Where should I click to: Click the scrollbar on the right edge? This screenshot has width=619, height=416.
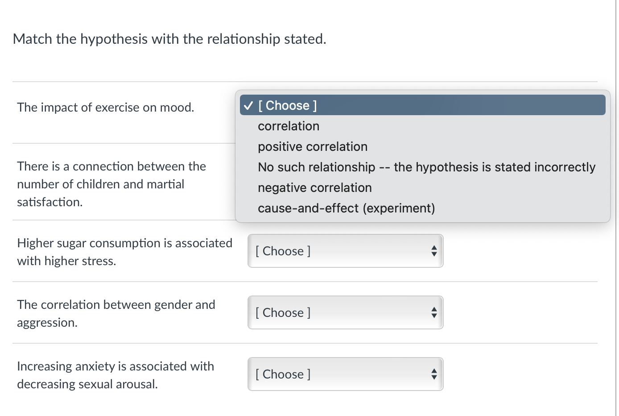pos(616,179)
